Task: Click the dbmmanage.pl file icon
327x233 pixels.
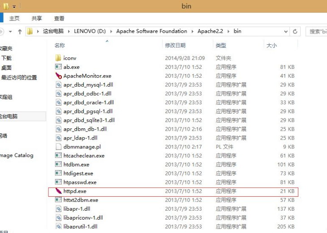Action: 58,147
